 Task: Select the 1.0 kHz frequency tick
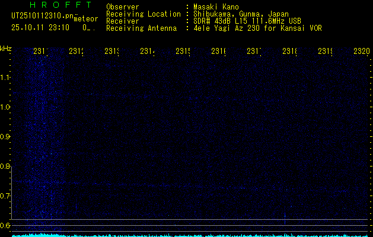[5, 107]
